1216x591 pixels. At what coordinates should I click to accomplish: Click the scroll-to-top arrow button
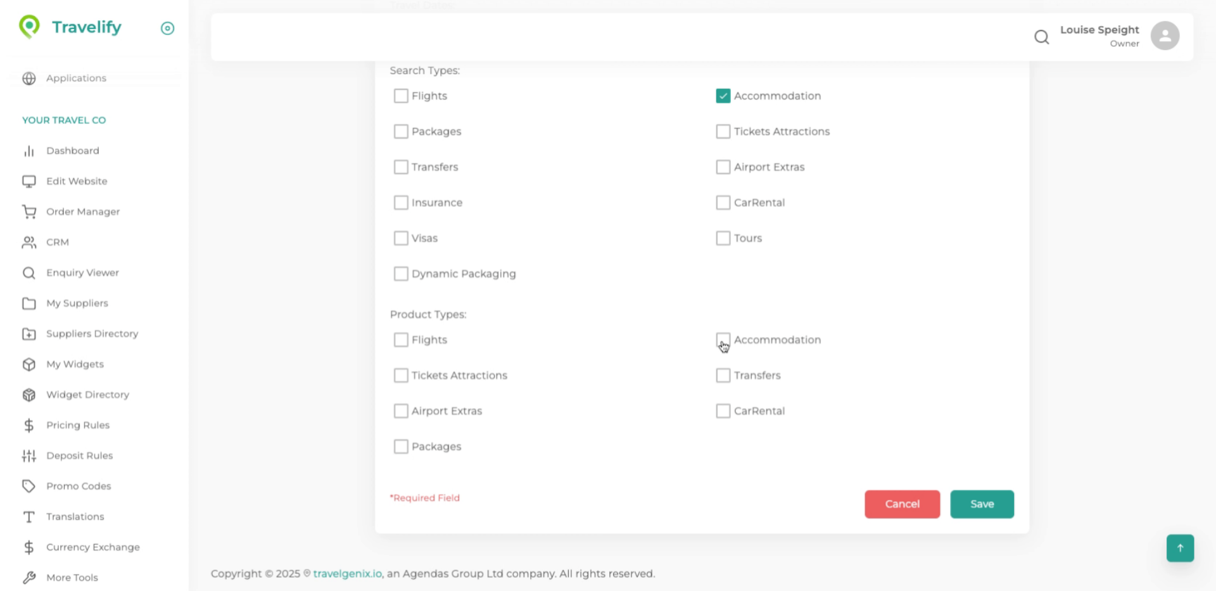coord(1179,548)
